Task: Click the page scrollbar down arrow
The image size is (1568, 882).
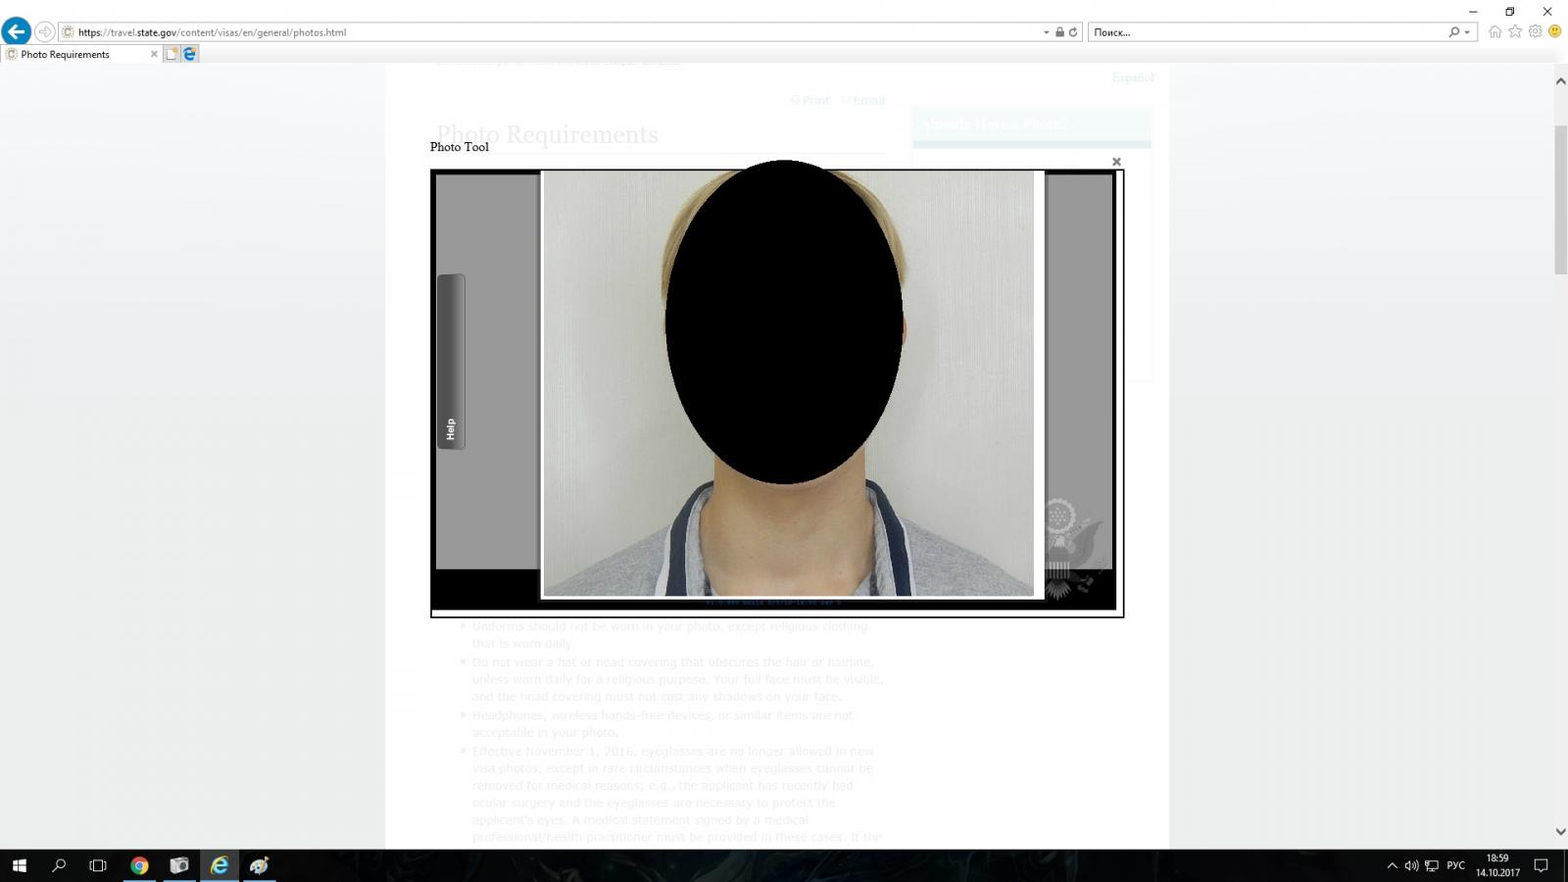Action: 1560,832
